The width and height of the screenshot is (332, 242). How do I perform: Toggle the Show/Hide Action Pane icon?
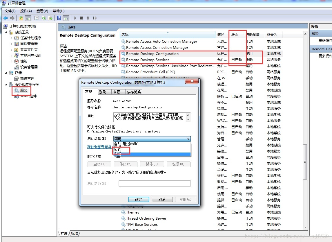[66, 18]
